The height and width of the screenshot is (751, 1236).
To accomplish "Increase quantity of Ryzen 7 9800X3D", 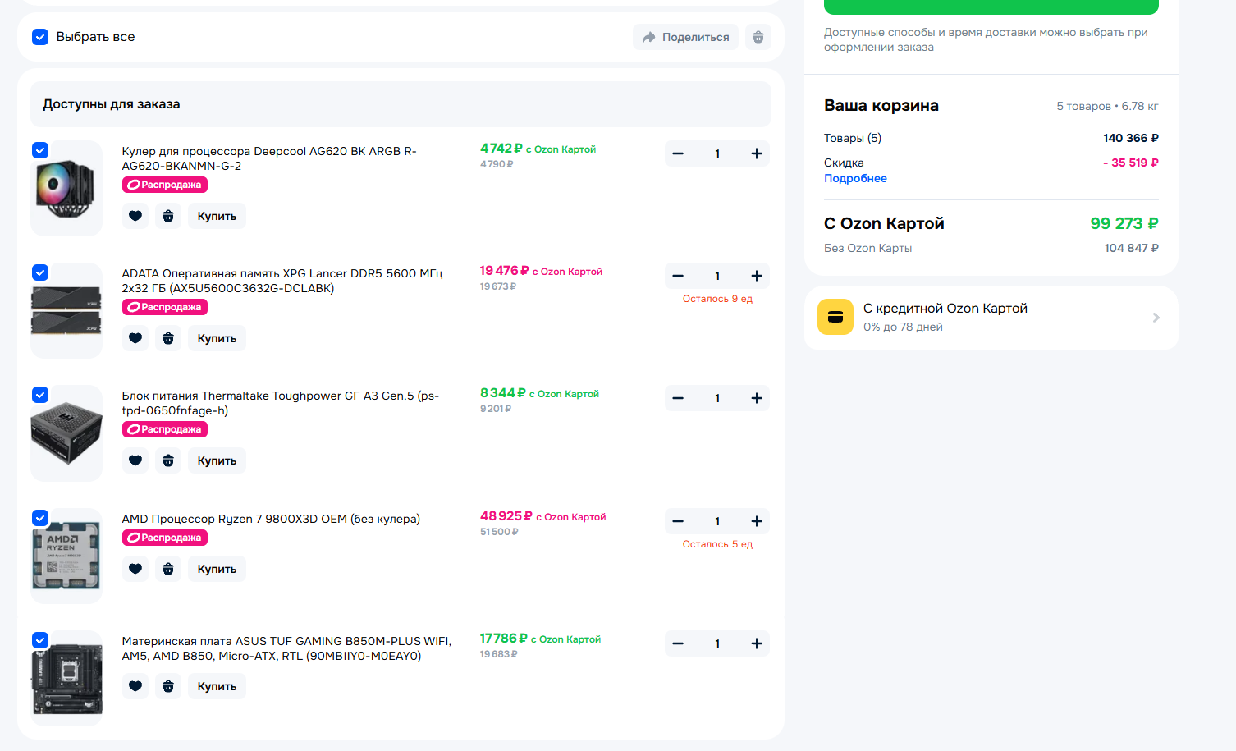I will 757,521.
